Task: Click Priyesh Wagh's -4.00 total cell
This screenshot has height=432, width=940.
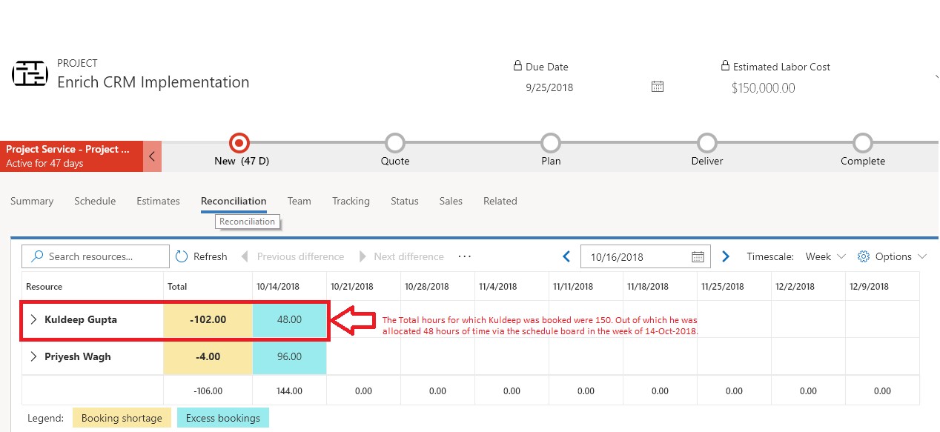Action: pos(208,356)
